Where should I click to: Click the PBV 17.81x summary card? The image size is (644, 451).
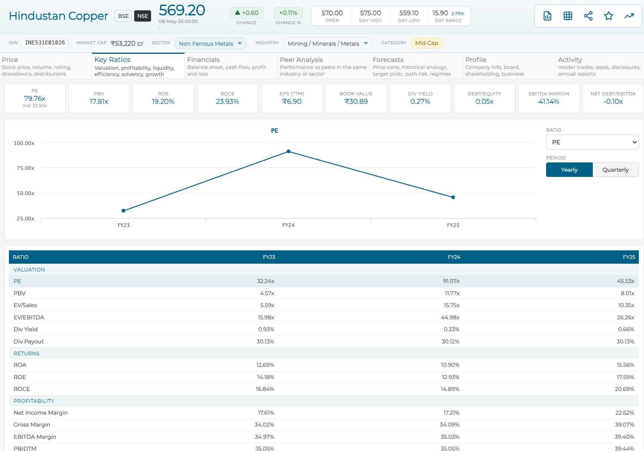point(99,98)
